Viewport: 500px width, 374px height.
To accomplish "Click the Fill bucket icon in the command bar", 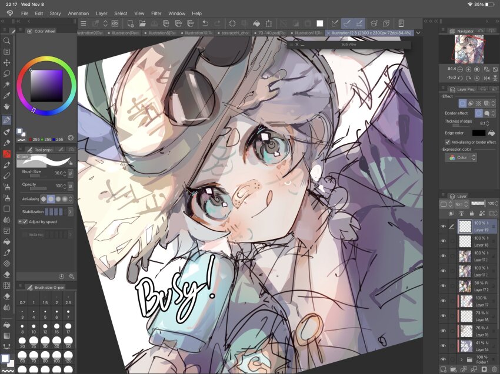I will tap(256, 23).
